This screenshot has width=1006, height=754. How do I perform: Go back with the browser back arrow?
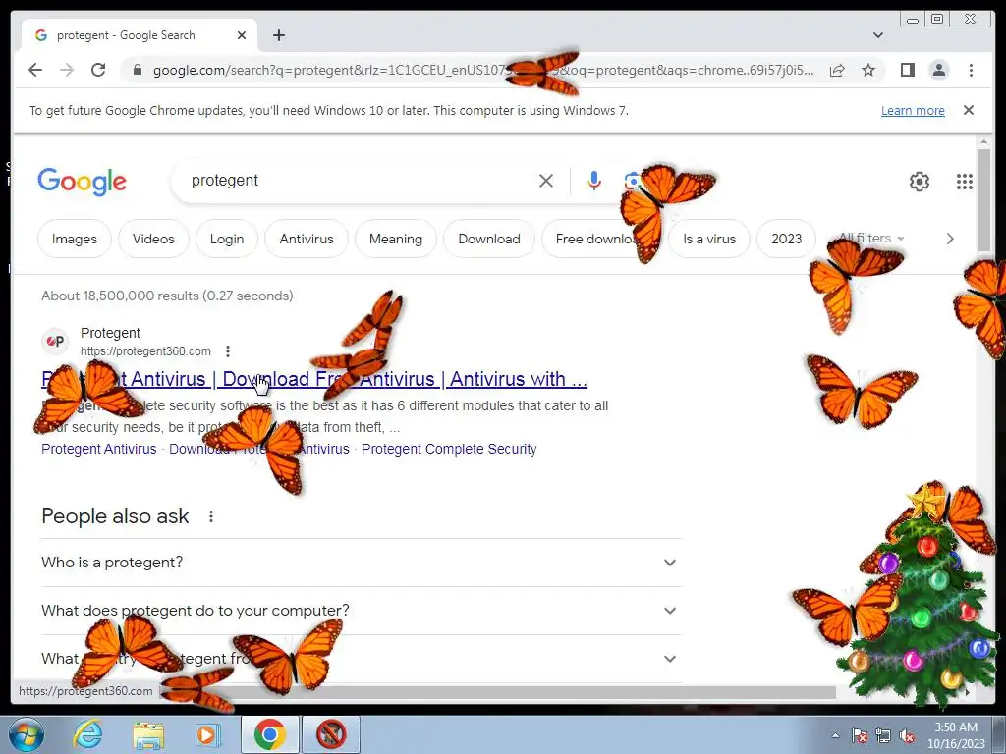[x=35, y=70]
